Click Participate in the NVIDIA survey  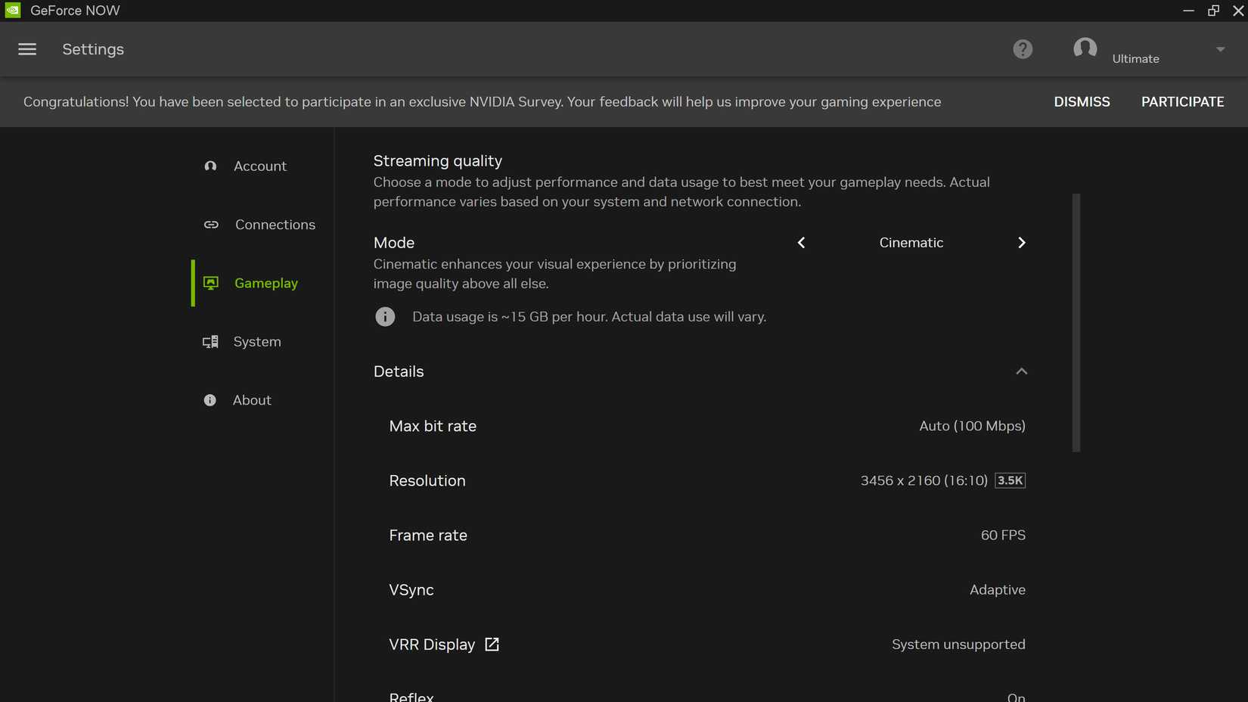(1182, 101)
